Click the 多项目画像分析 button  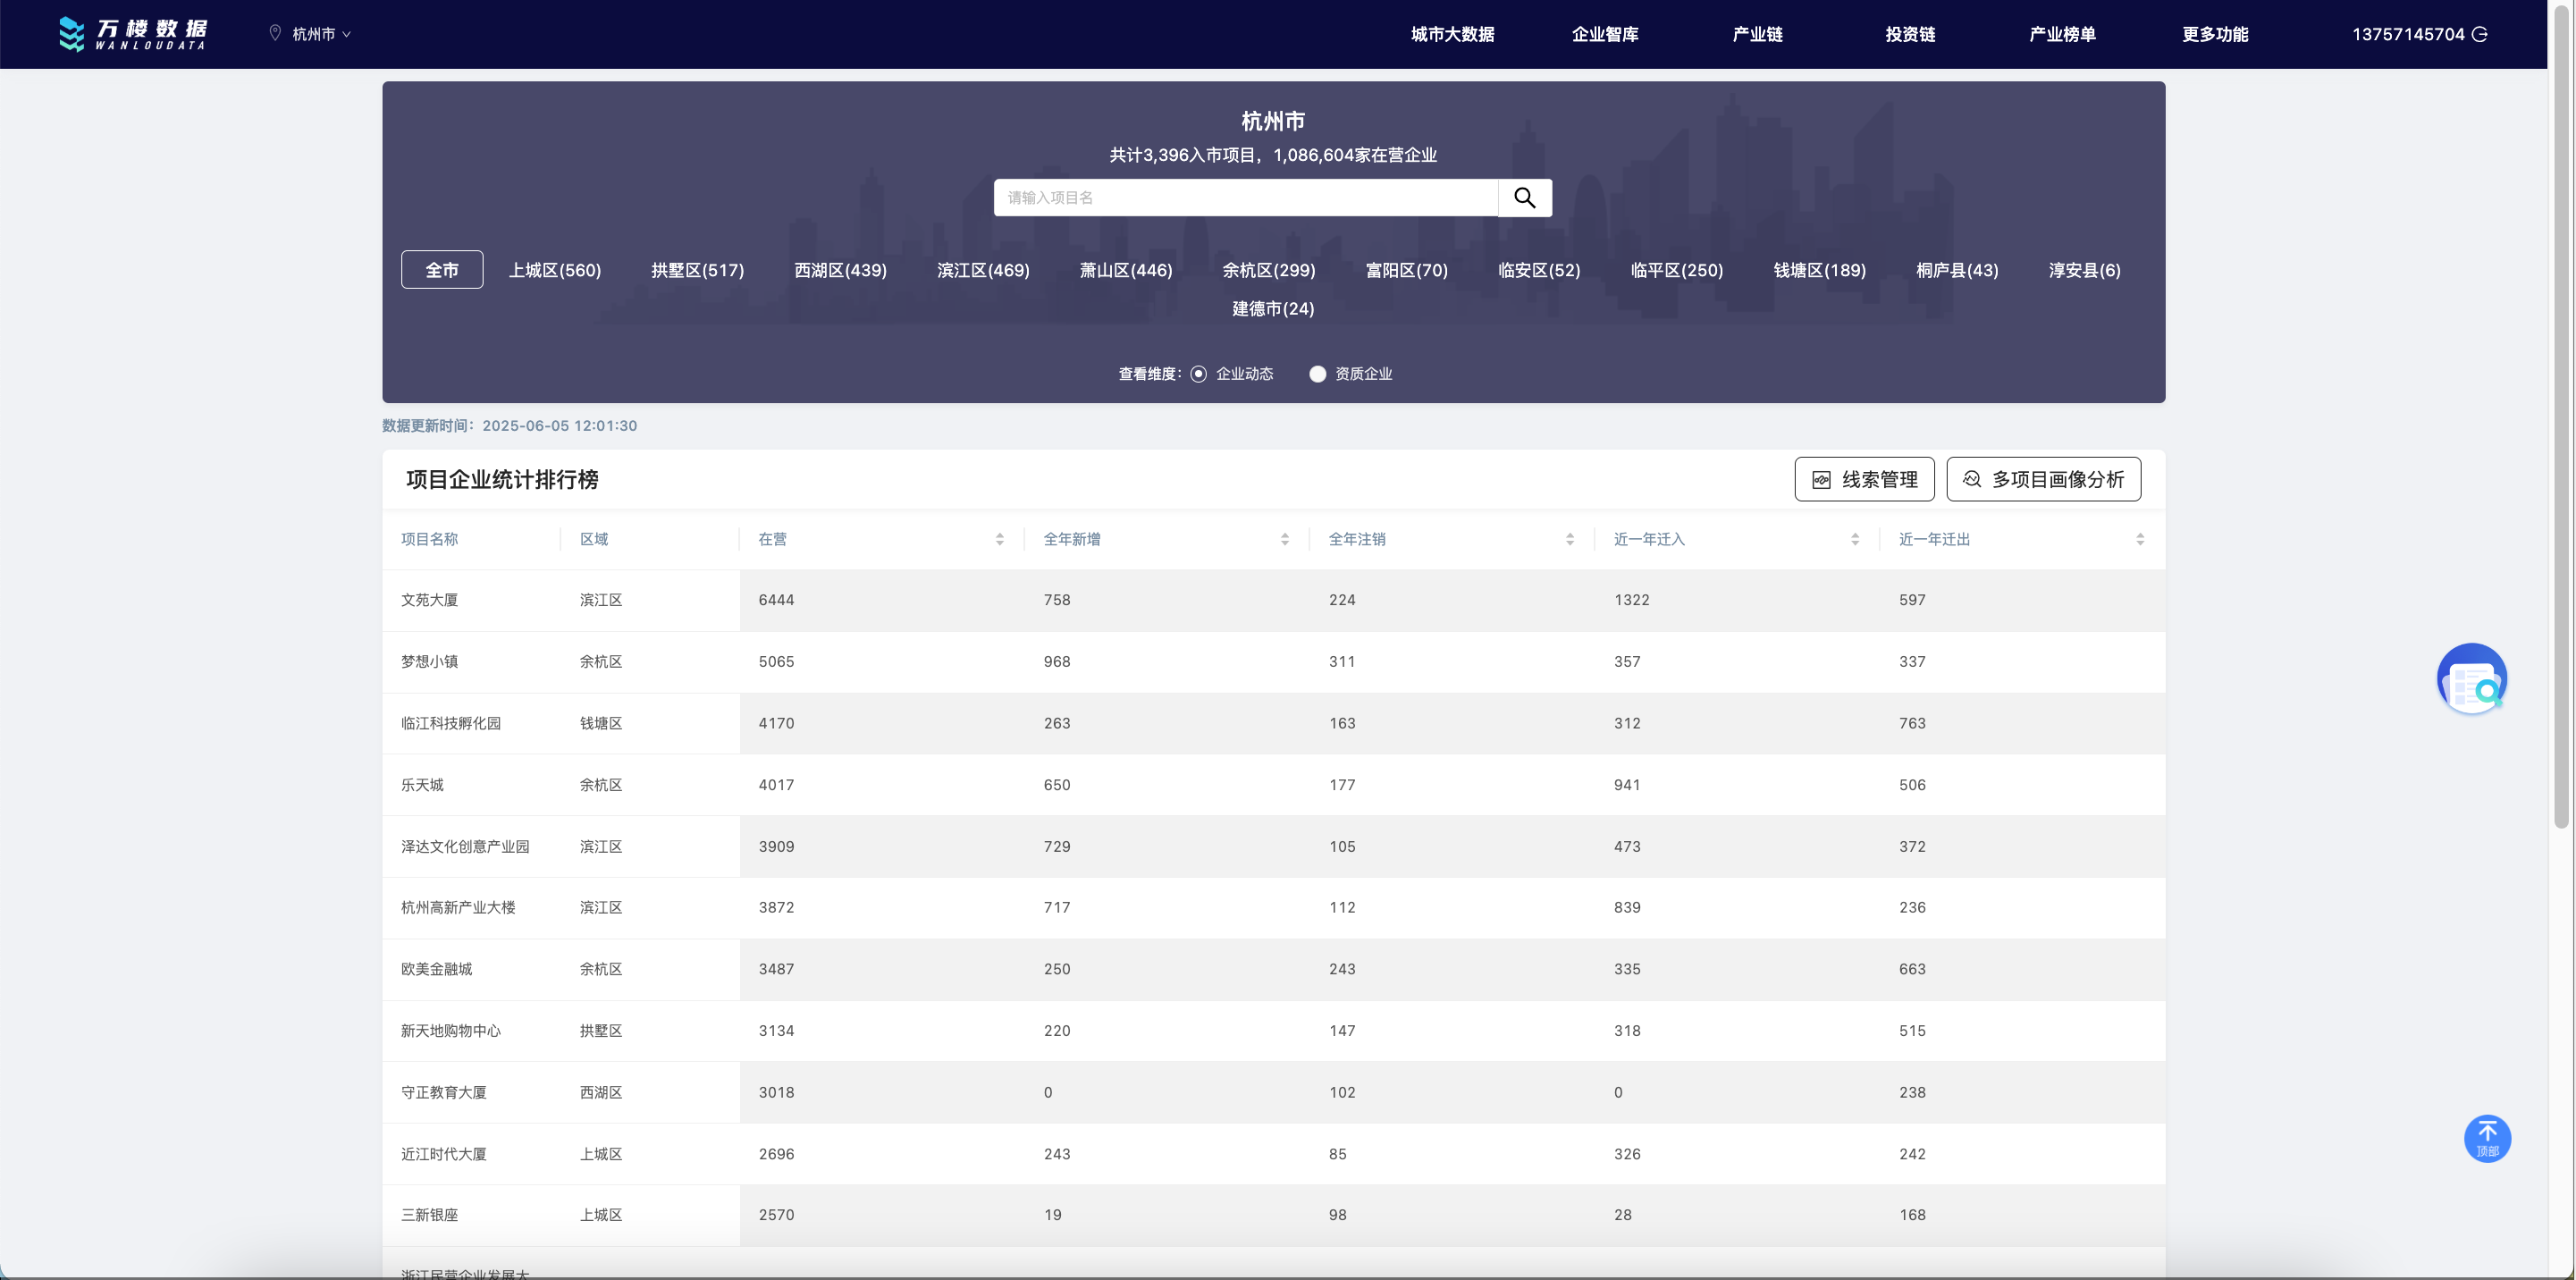click(2043, 479)
